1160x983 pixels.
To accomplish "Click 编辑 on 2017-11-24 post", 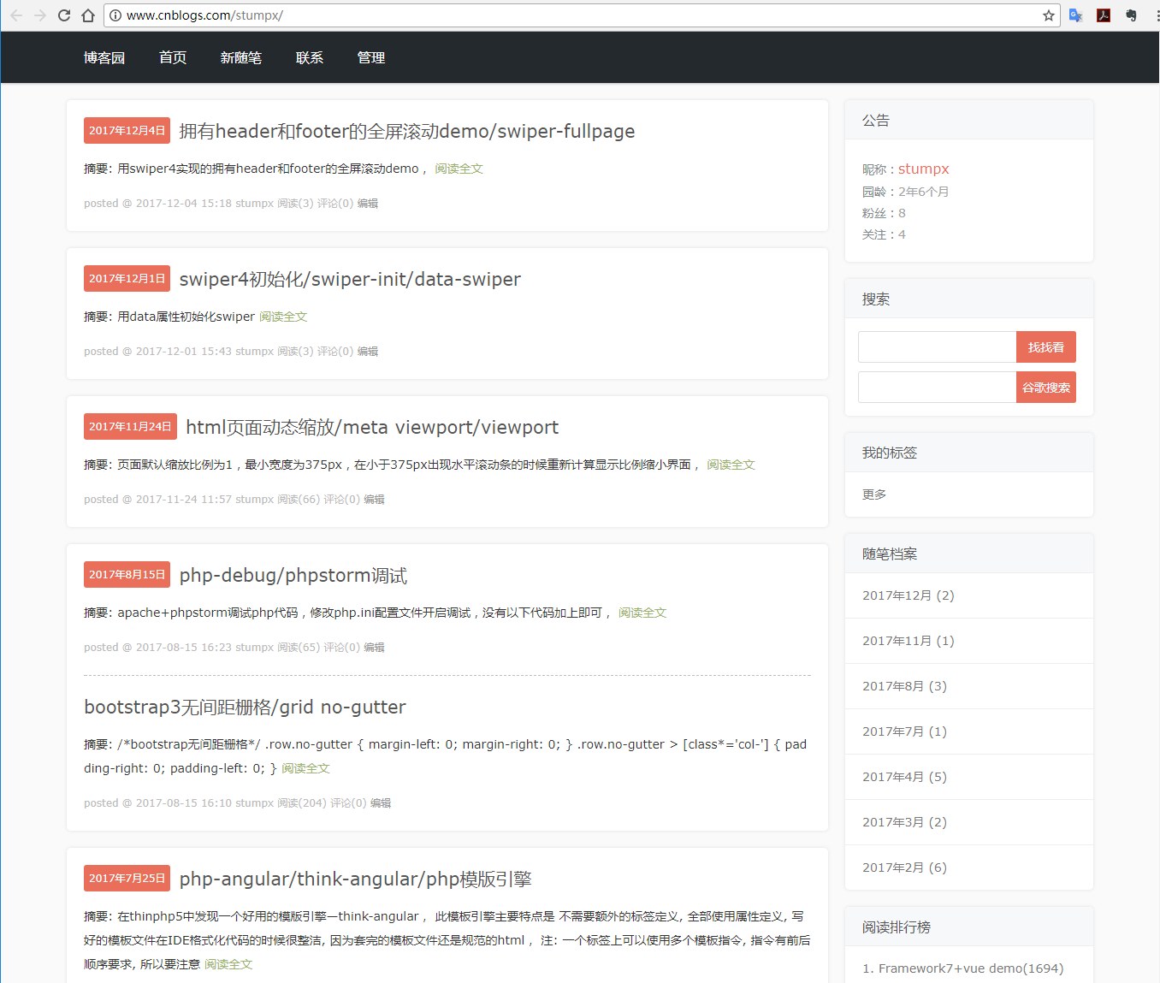I will tap(375, 500).
